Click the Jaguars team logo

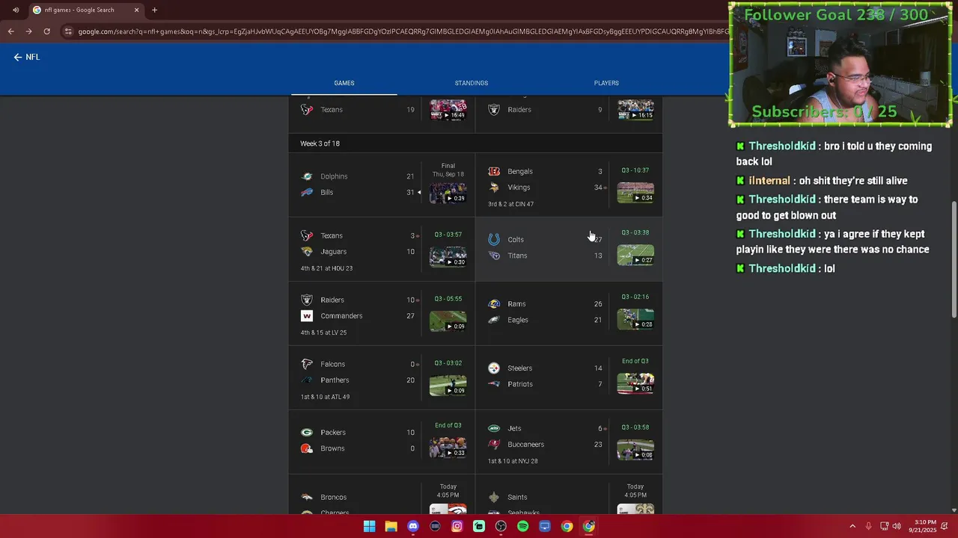[307, 252]
